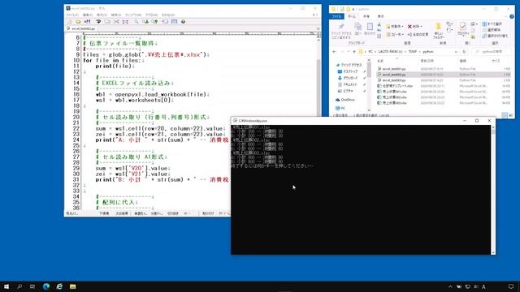The height and width of the screenshot is (292, 520).
Task: Expand hidden system tray icons chevron
Action: 450,286
